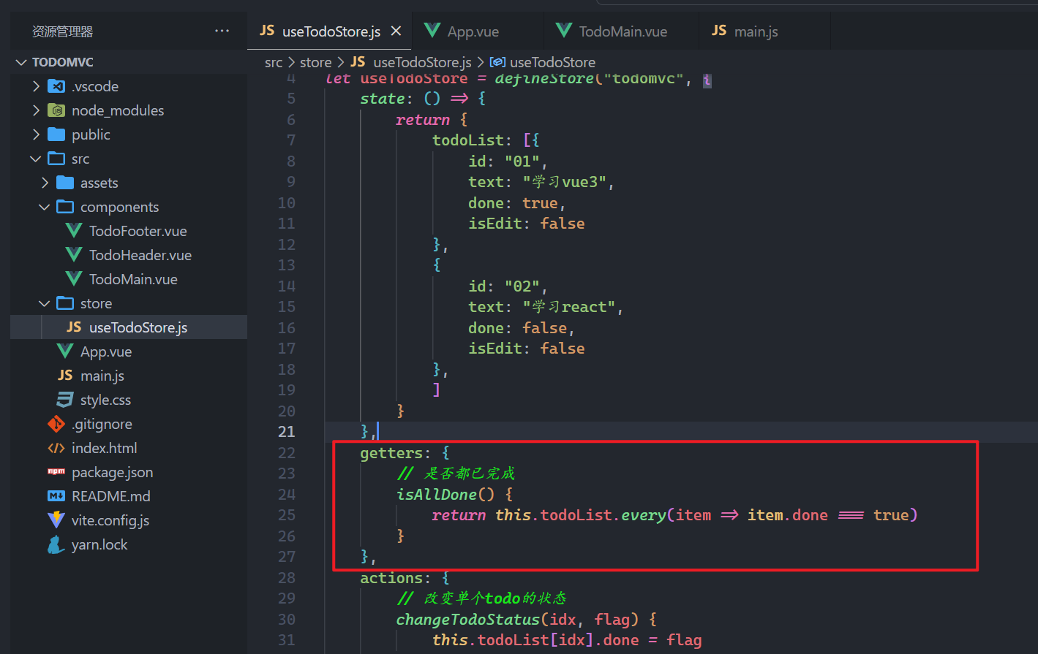Click the isAllDone method name in code
The height and width of the screenshot is (654, 1038).
click(x=437, y=495)
